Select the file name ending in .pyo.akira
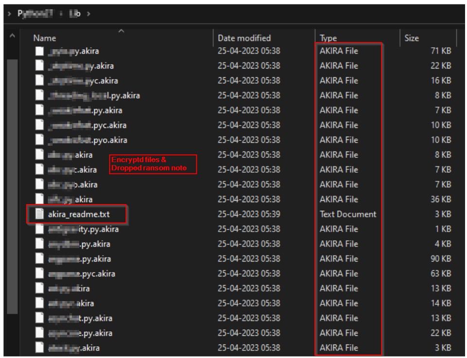The height and width of the screenshot is (358, 467). (87, 140)
